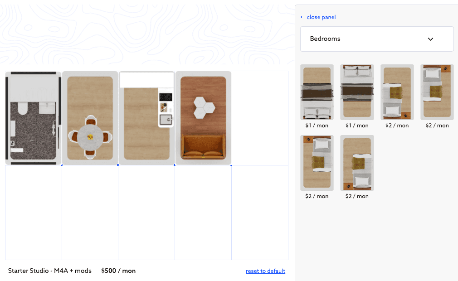Viewport: 458px width, 281px height.
Task: Pick single bed with nightstand at top left
Action: 317,163
